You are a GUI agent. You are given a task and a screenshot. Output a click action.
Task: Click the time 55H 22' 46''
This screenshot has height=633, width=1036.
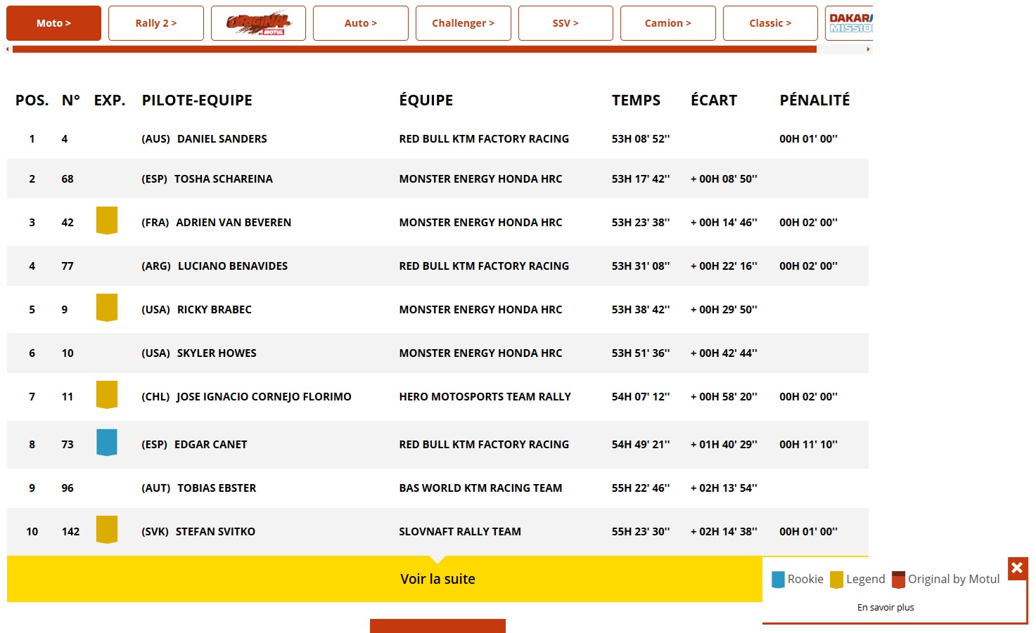pyautogui.click(x=641, y=488)
